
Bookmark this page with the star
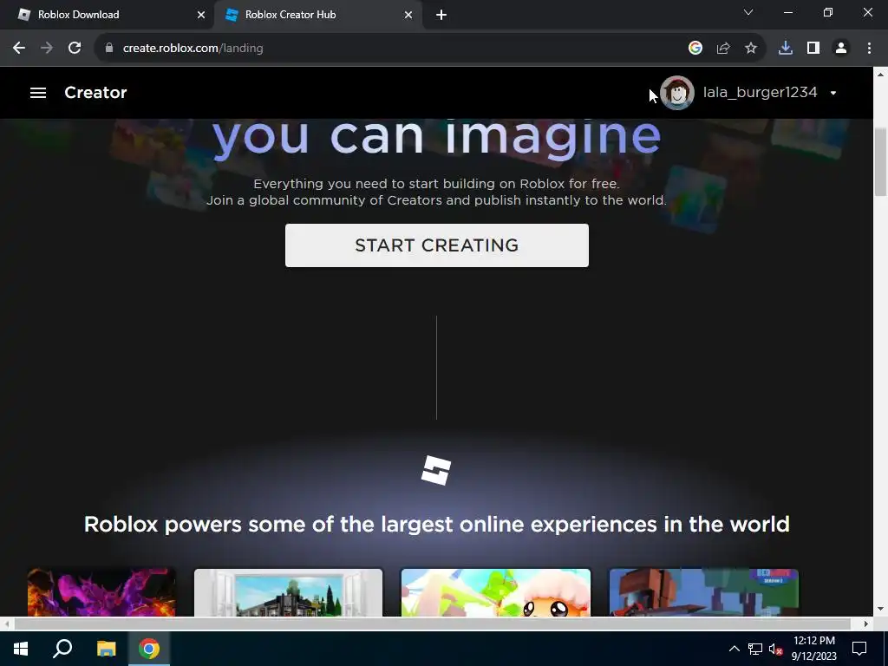tap(751, 49)
